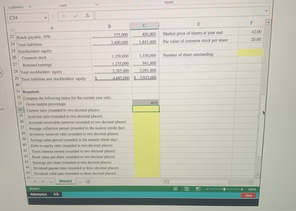The image size is (296, 211).
Task: Select 'Times interest earned' row label
Action: (73, 151)
